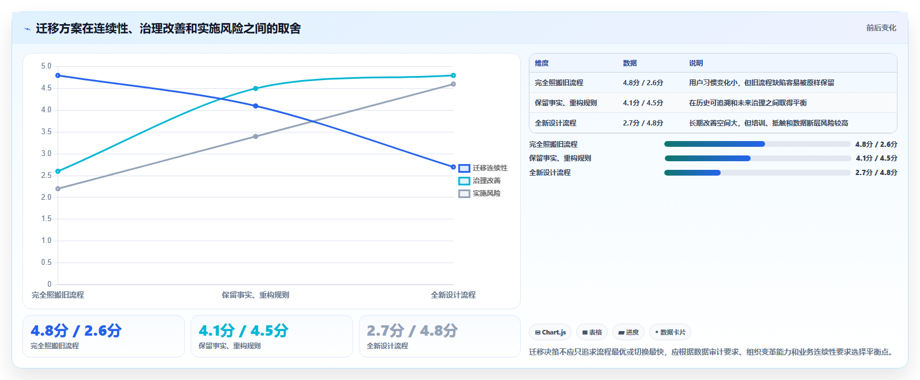Click the 说明 column header
Image resolution: width=920 pixels, height=380 pixels.
tap(696, 63)
